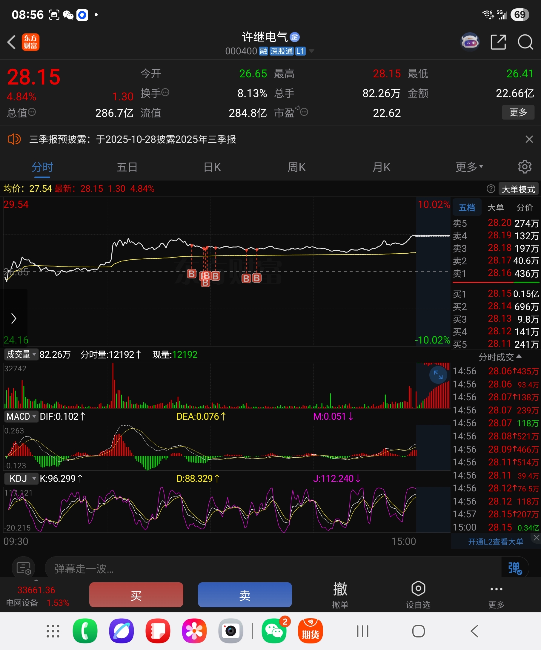Viewport: 541px width, 650px height.
Task: Tap the 卖1 row at 28.16
Action: point(496,273)
